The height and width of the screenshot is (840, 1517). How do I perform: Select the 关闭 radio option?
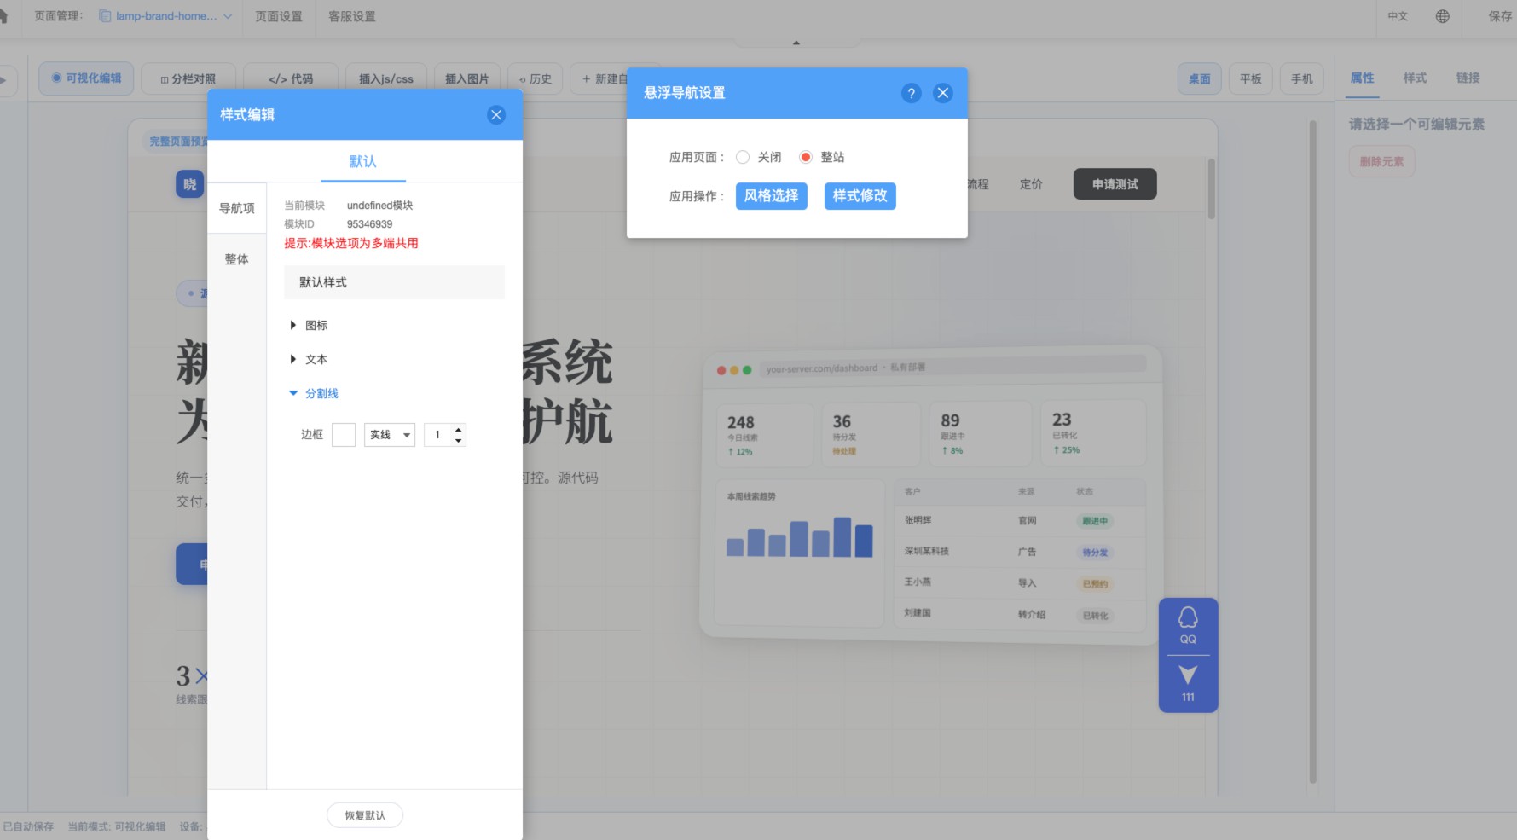[x=743, y=157]
